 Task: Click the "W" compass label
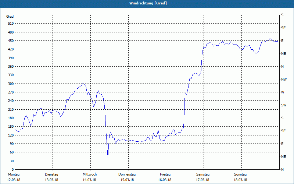[x=283, y=92]
